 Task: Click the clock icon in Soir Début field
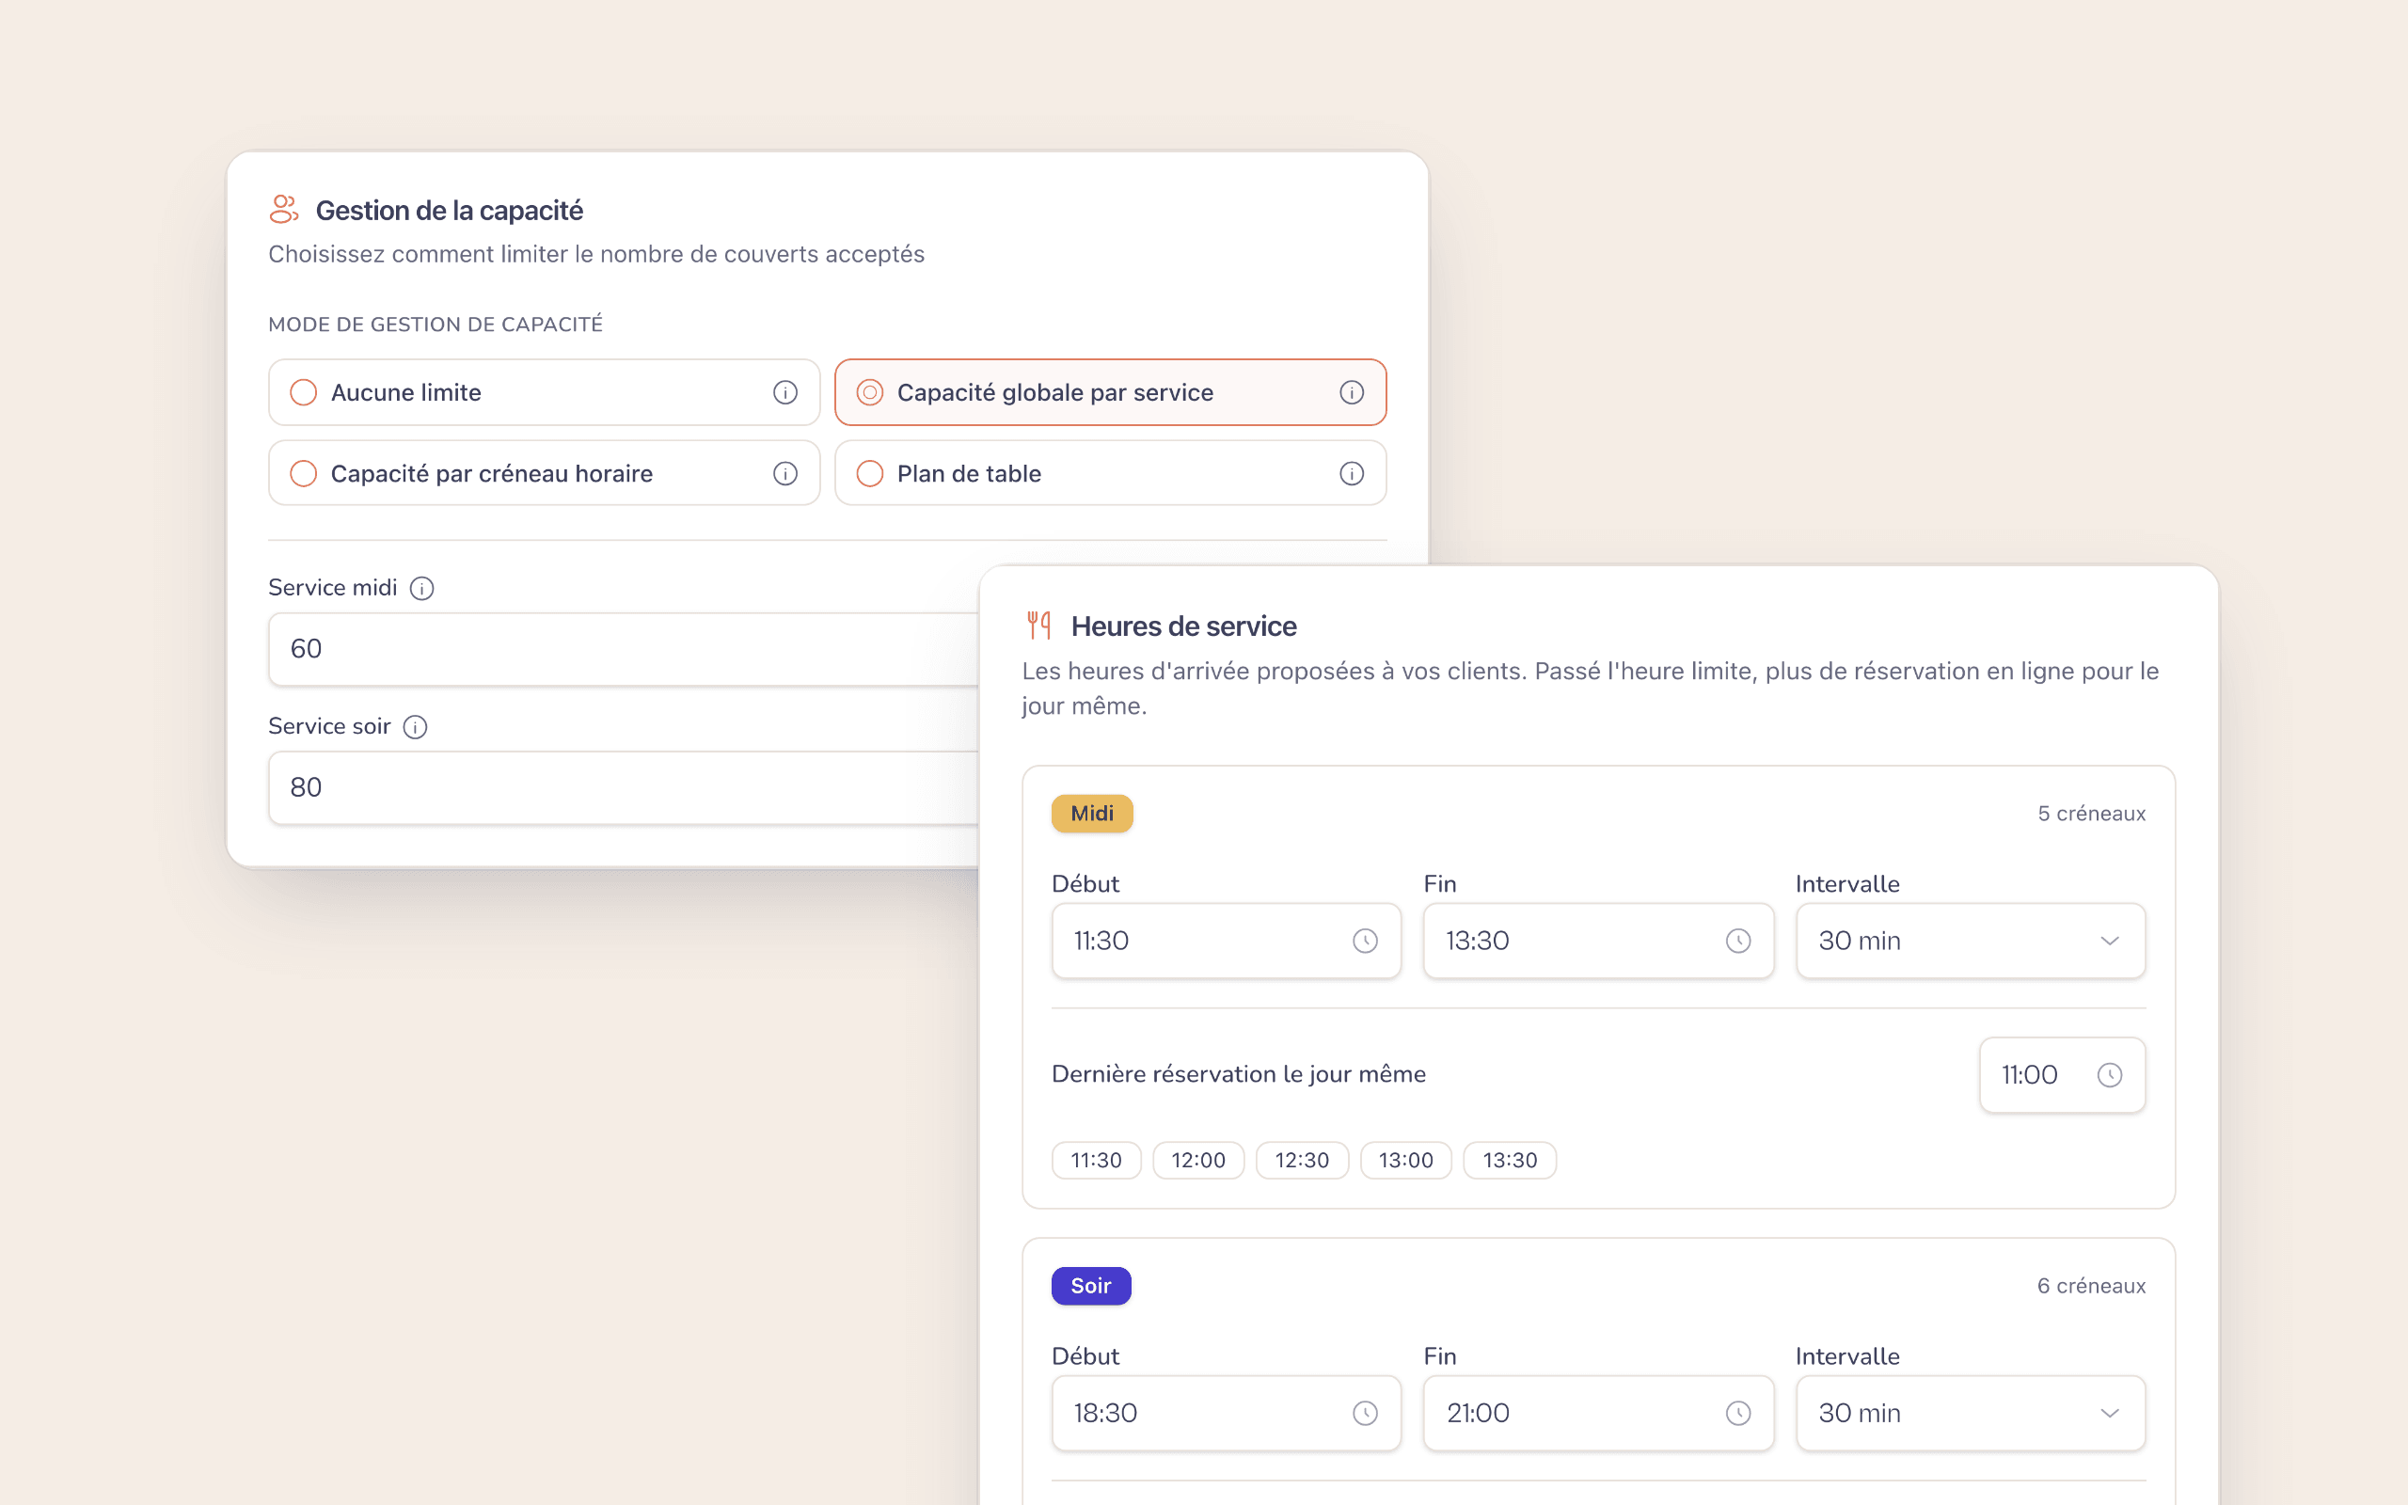point(1365,1414)
